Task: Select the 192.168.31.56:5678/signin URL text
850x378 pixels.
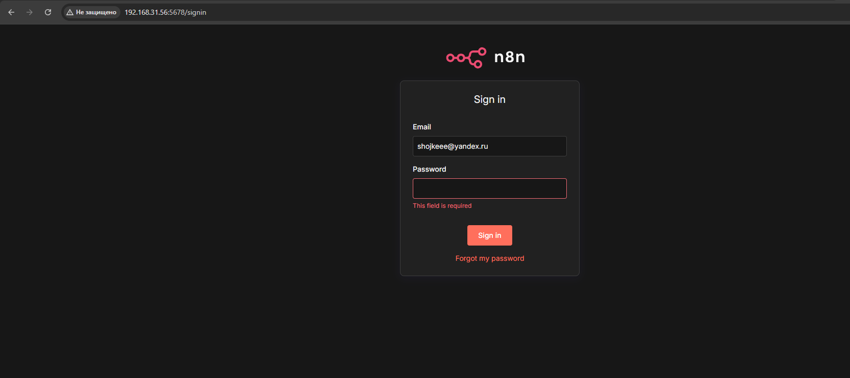Action: tap(165, 12)
